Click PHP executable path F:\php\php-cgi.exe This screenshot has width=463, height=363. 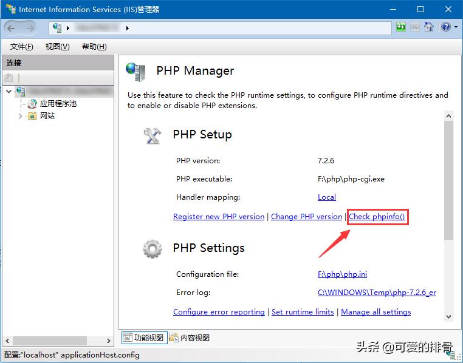tap(351, 179)
